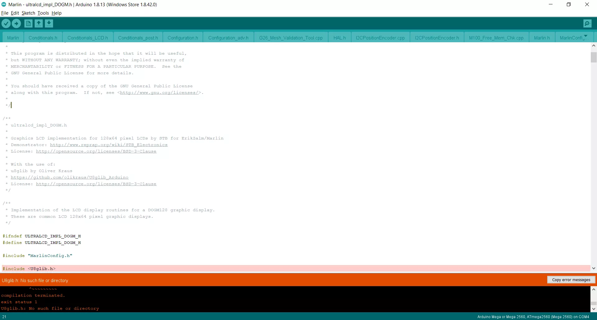The image size is (597, 320).
Task: Click the Arduino app icon in title bar
Action: [x=4, y=4]
